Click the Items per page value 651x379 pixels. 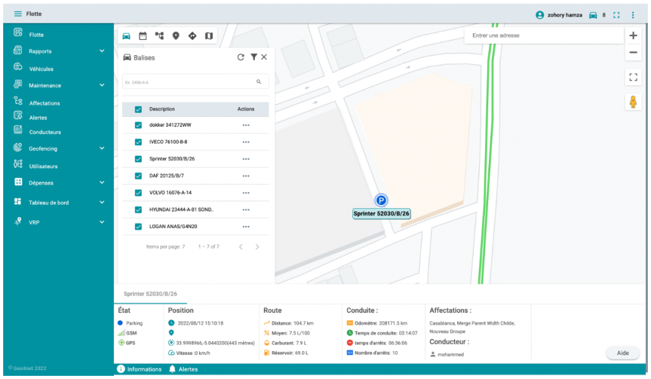pos(184,247)
